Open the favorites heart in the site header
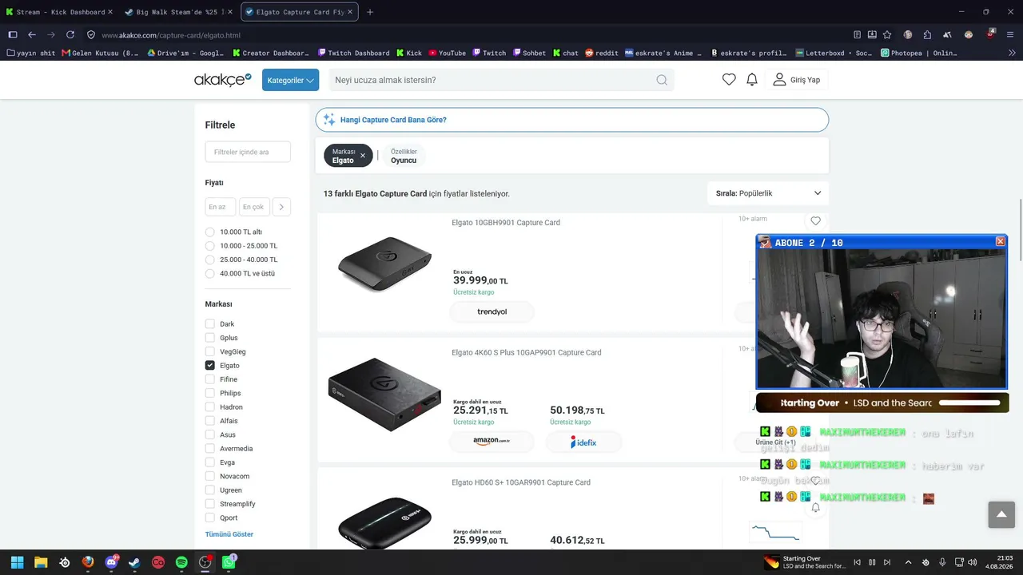The width and height of the screenshot is (1023, 575). tap(729, 80)
